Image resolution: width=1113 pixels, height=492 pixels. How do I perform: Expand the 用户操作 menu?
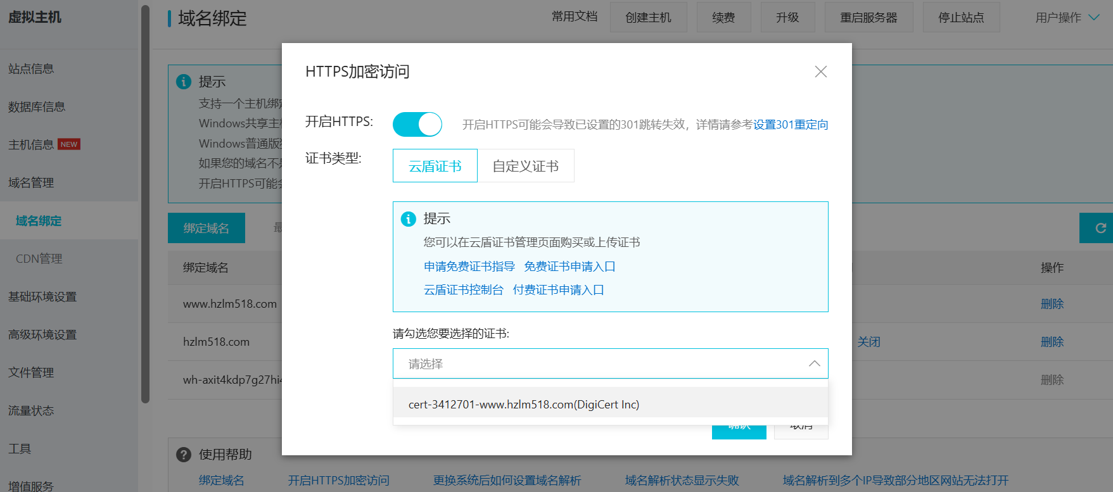(x=1067, y=18)
